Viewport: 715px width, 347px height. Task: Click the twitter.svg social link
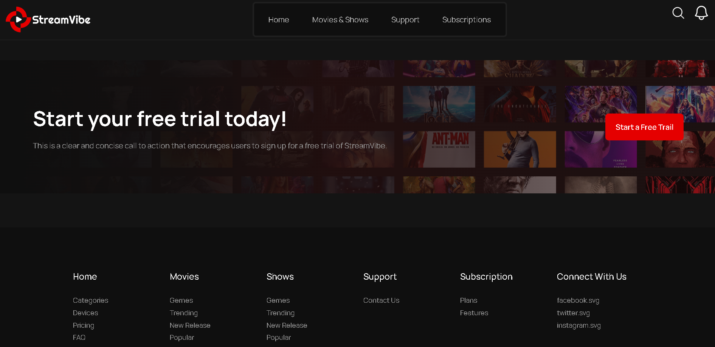[x=573, y=313]
